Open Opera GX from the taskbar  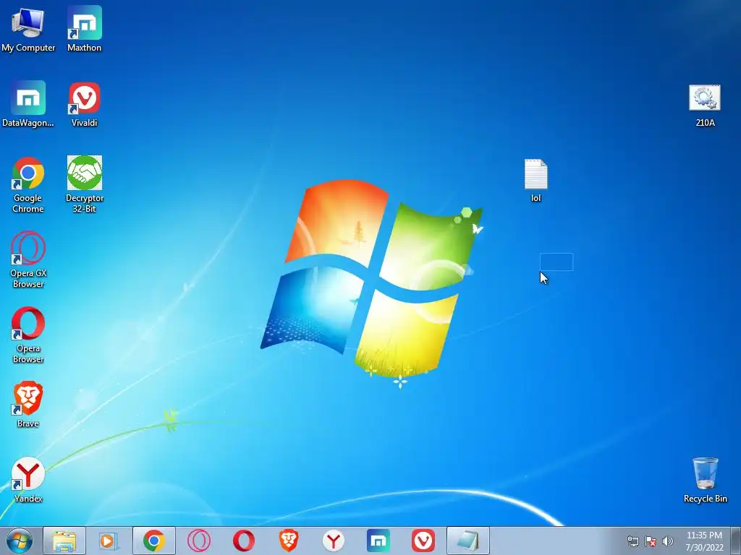[x=199, y=541]
